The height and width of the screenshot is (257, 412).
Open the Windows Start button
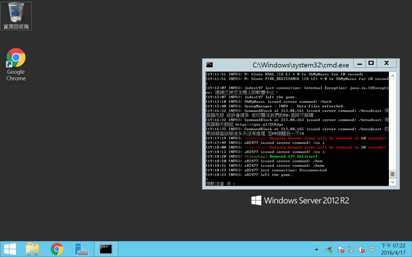pyautogui.click(x=10, y=249)
